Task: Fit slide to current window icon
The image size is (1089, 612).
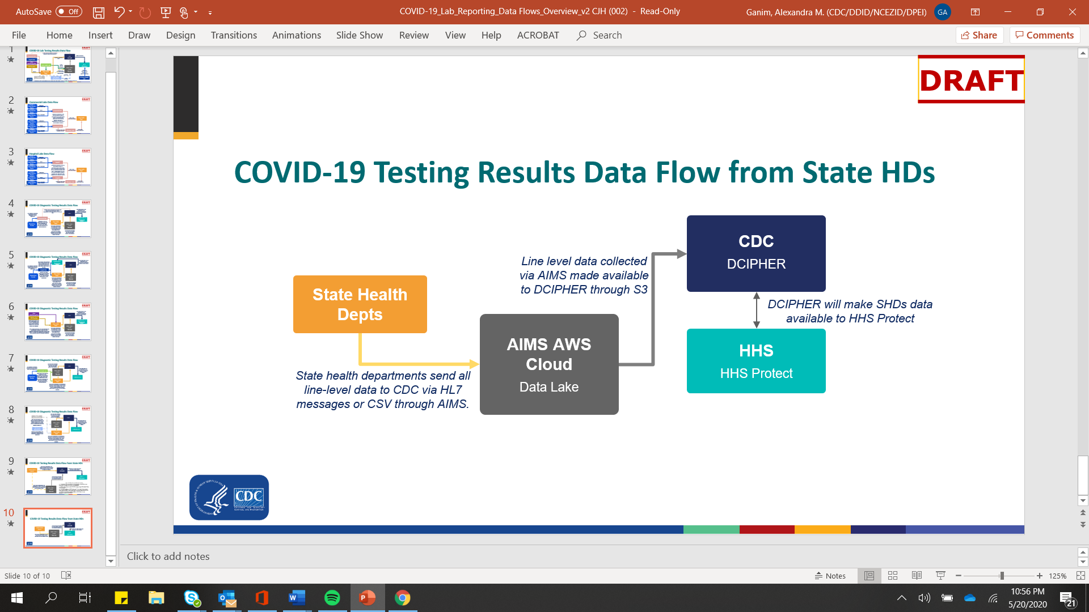Action: point(1080,576)
